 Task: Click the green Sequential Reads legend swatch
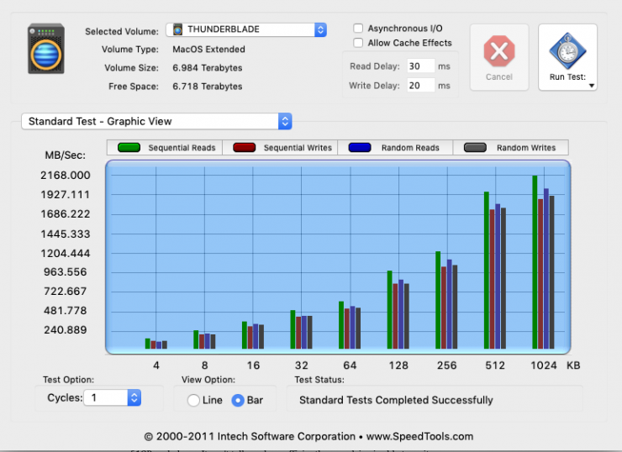(128, 148)
